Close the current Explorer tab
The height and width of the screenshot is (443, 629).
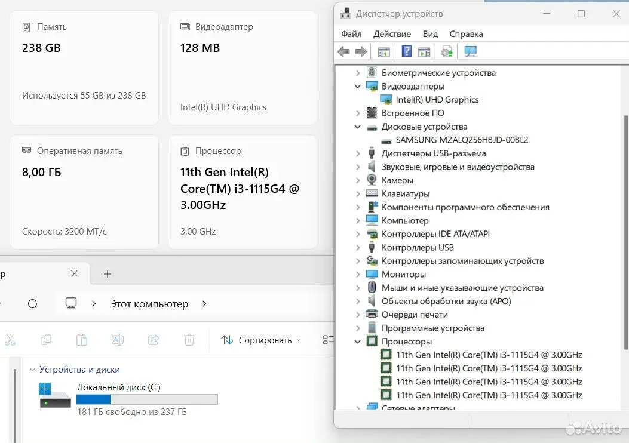pos(74,273)
